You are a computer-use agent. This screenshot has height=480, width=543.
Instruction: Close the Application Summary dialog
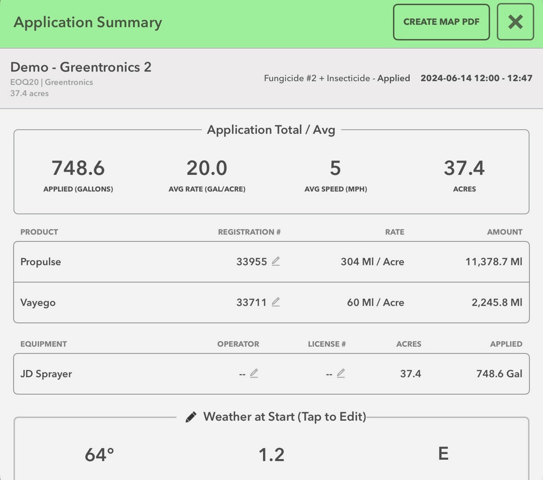click(515, 22)
